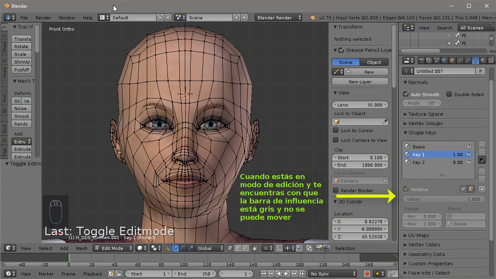The width and height of the screenshot is (496, 279).
Task: Open the Render camera properties tab
Action: tap(421, 60)
